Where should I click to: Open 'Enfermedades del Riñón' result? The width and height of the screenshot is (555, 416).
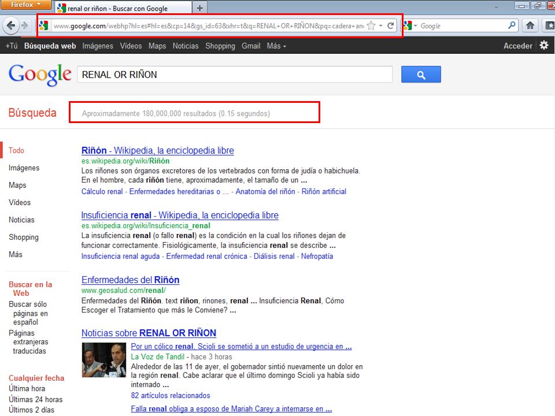pyautogui.click(x=130, y=280)
